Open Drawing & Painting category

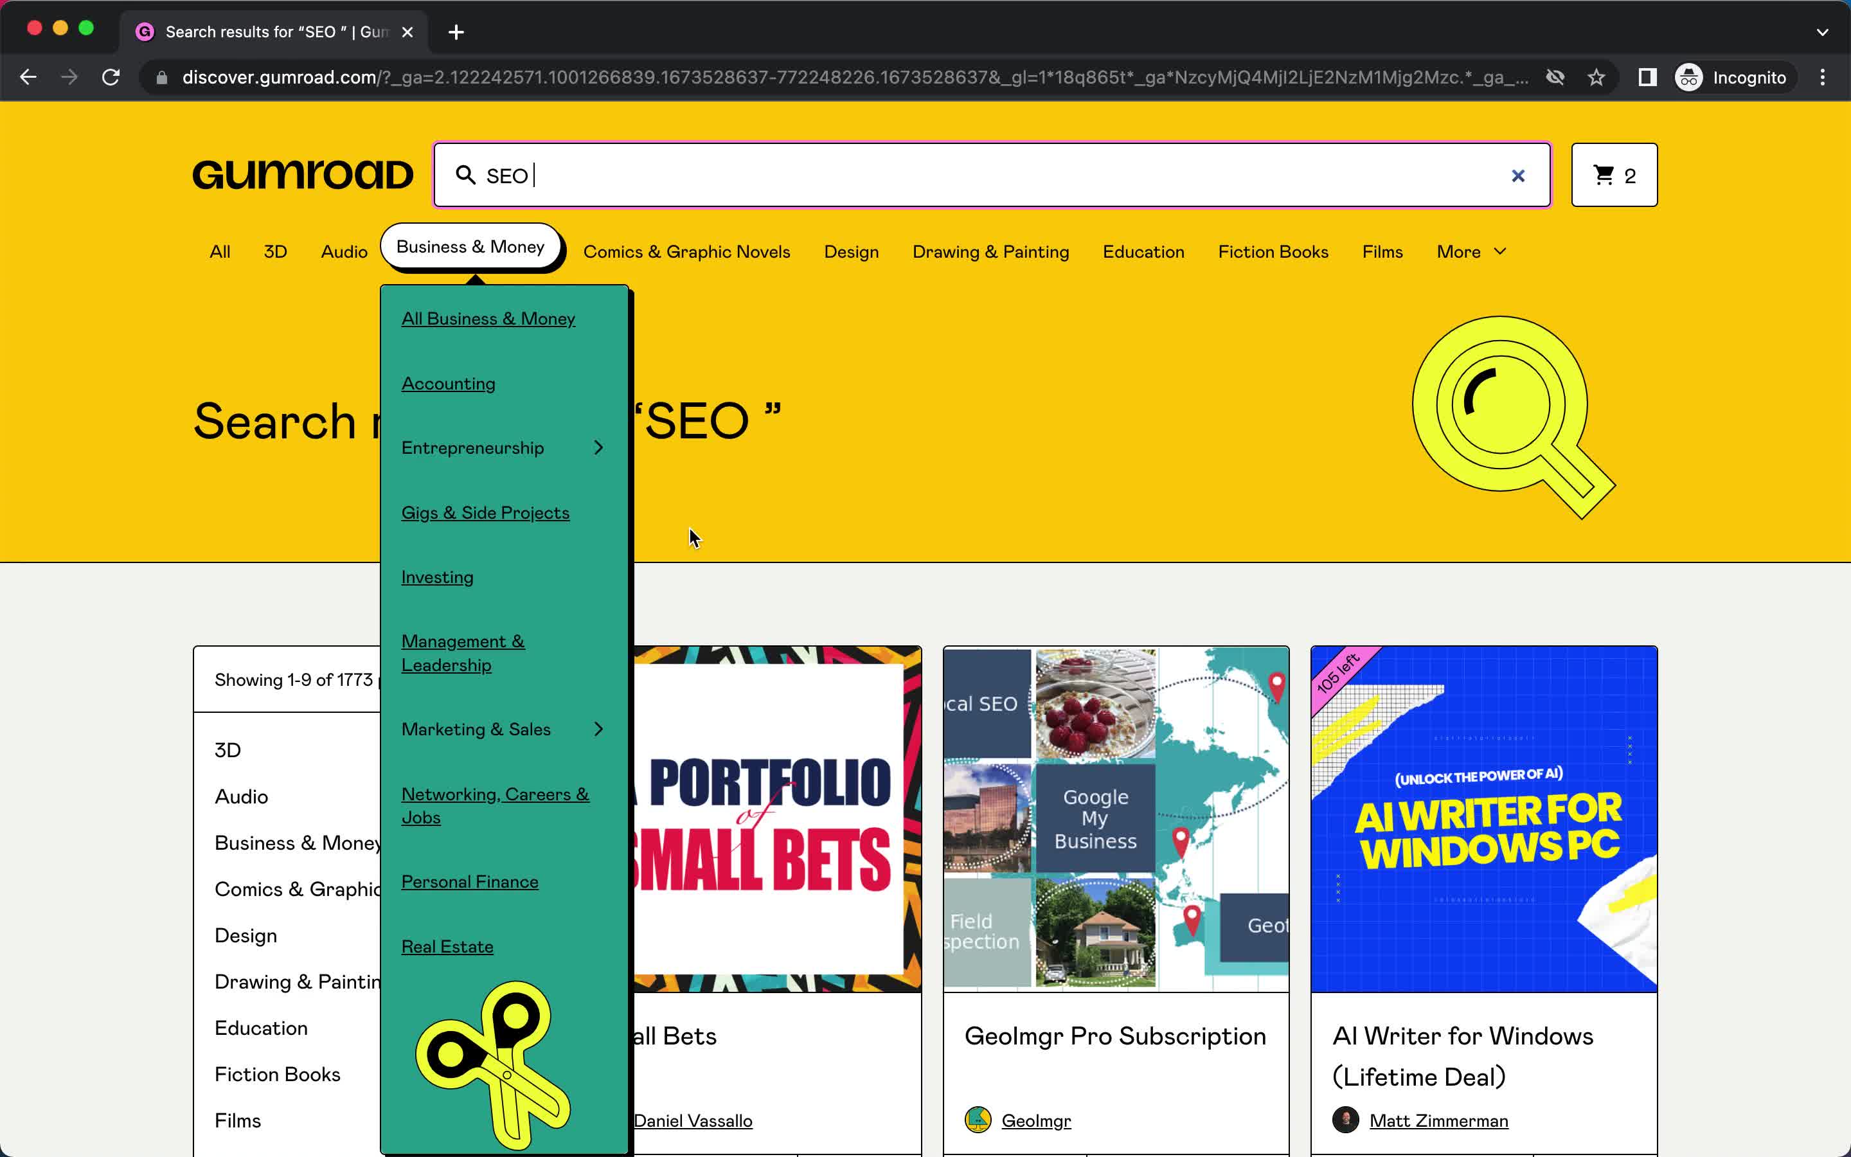(990, 252)
